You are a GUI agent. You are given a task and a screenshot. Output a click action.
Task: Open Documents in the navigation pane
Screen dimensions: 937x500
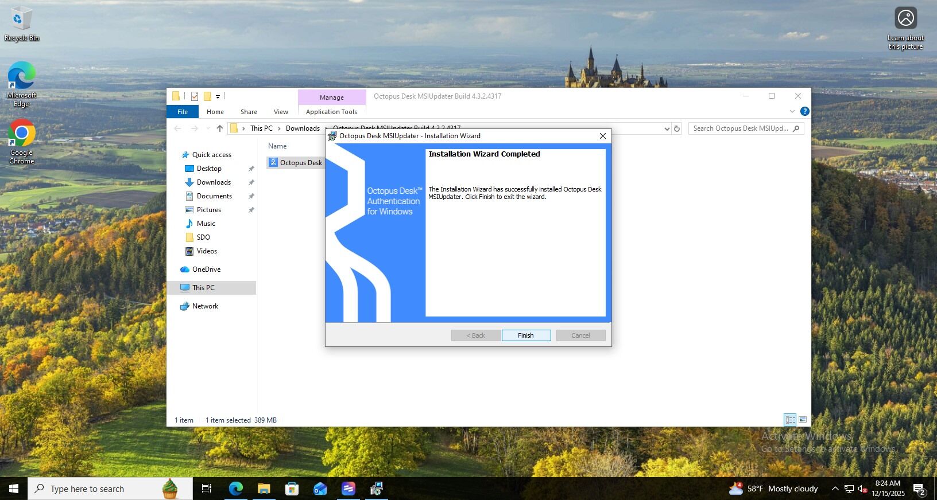[x=214, y=196]
